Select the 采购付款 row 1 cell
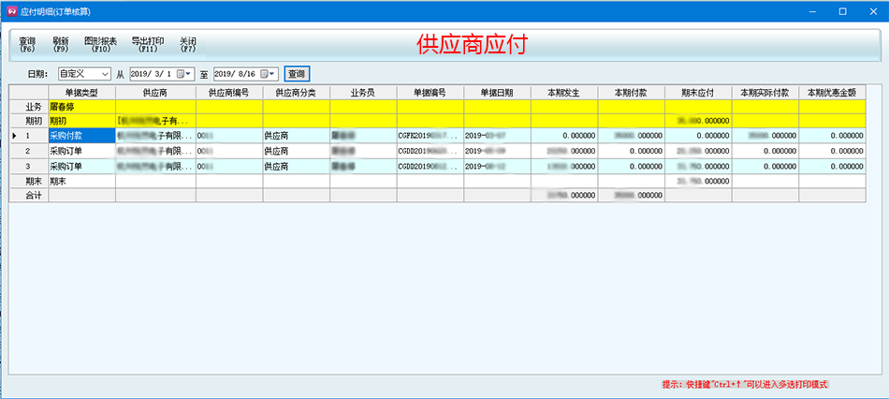 tap(81, 136)
